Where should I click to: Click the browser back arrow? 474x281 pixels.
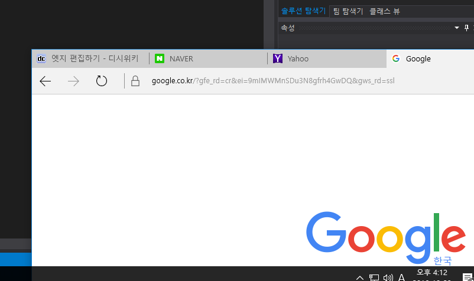pos(46,81)
